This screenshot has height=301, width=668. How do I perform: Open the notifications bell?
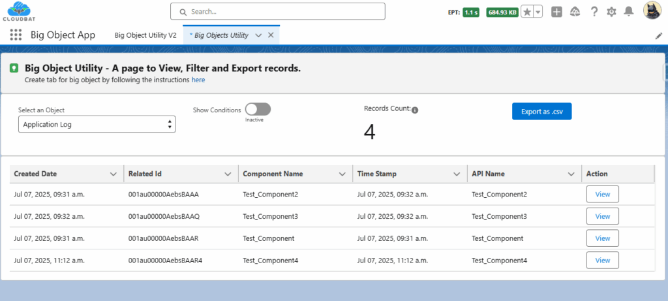(x=629, y=12)
